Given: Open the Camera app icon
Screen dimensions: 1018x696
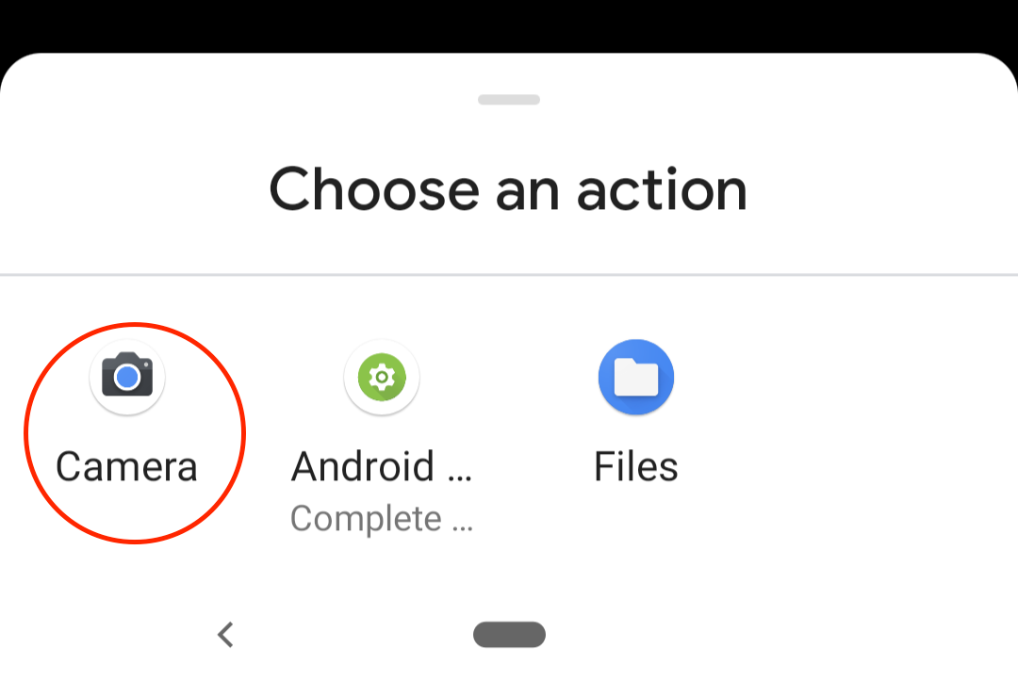Looking at the screenshot, I should tap(127, 377).
